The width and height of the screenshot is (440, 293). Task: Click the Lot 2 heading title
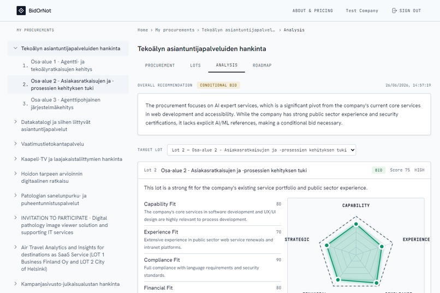point(234,170)
